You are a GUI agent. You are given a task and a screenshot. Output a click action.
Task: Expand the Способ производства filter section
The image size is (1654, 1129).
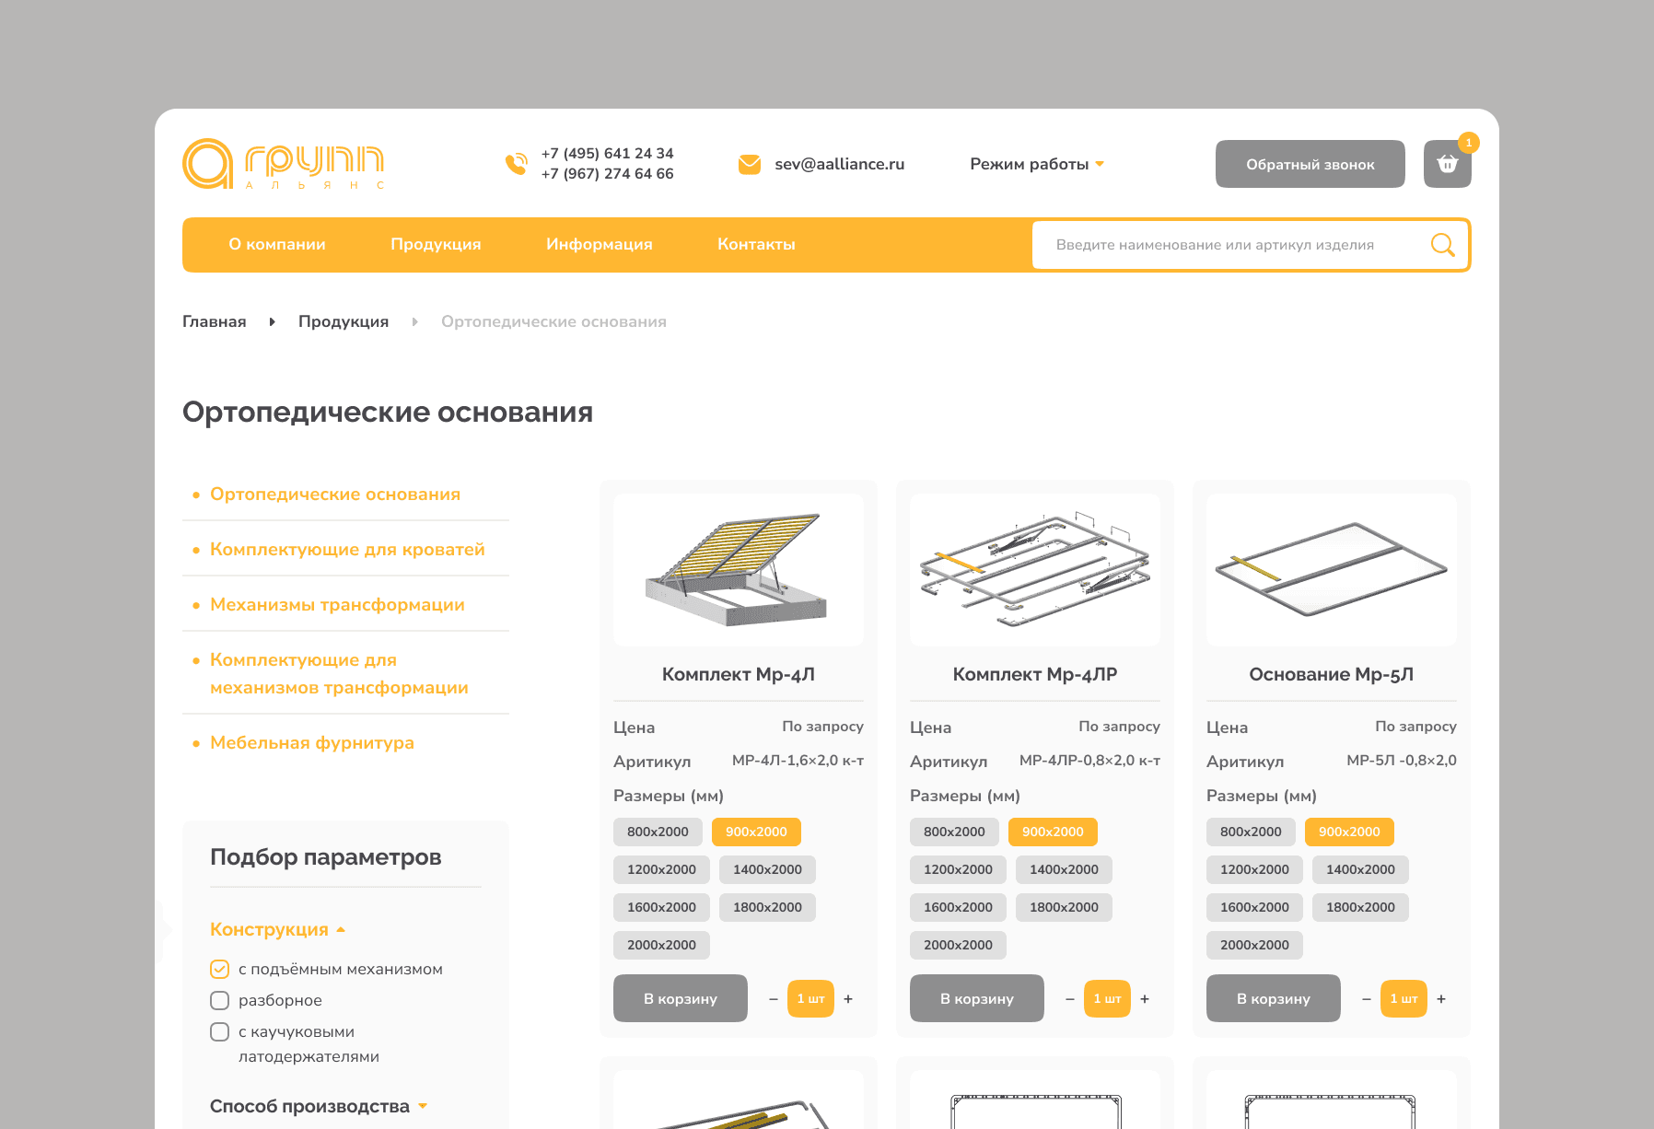point(319,1106)
